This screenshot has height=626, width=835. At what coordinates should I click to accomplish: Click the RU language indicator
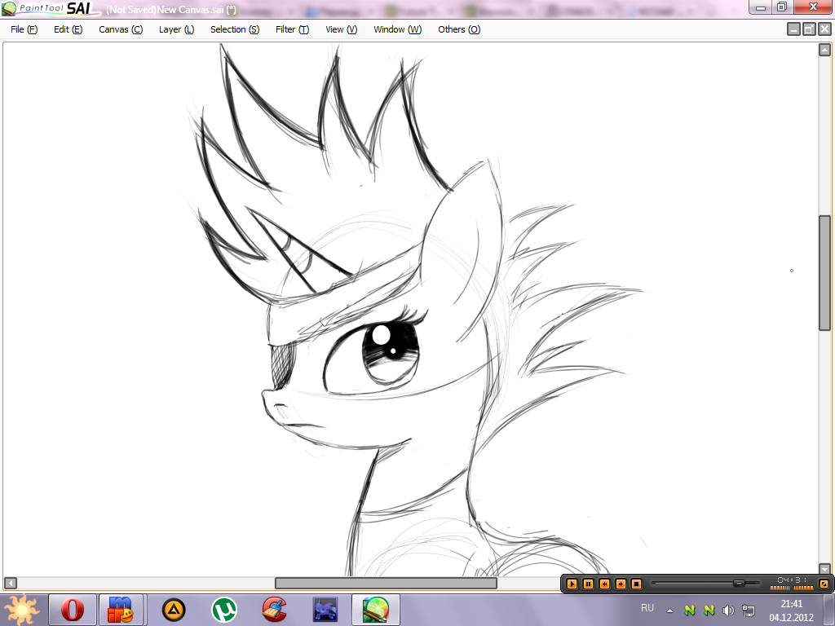(647, 608)
